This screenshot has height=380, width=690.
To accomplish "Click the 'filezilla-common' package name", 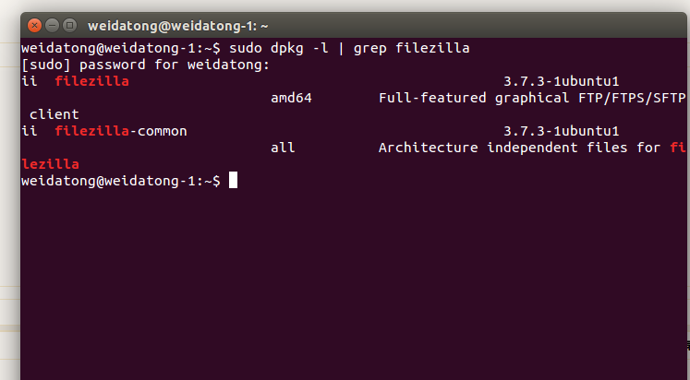I will click(x=121, y=131).
